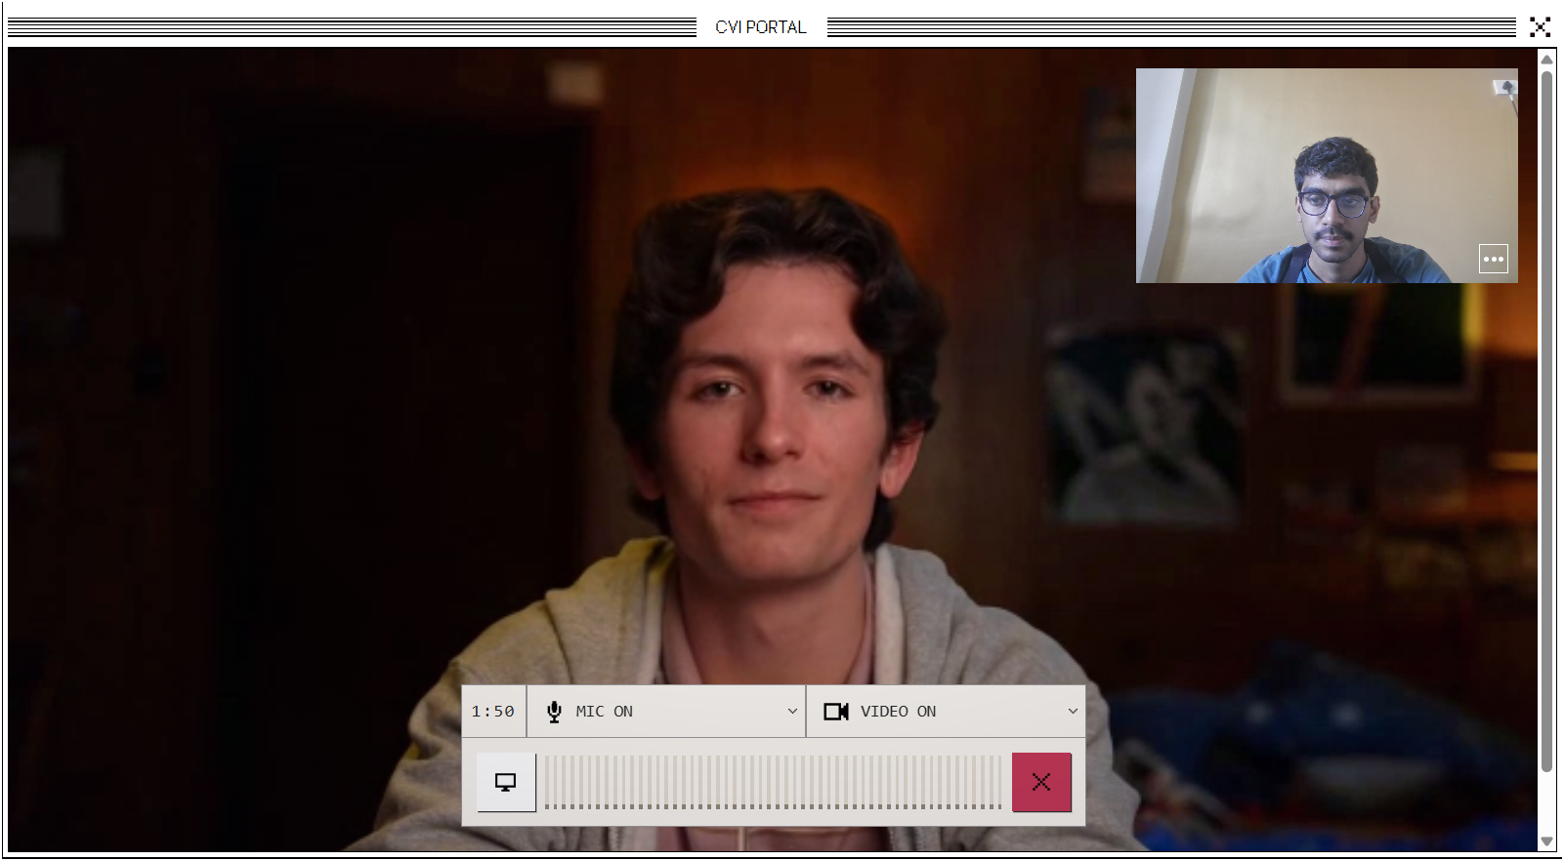Screen dimensions: 1564x861
Task: Start screen sharing with the monitor icon
Action: (x=506, y=782)
